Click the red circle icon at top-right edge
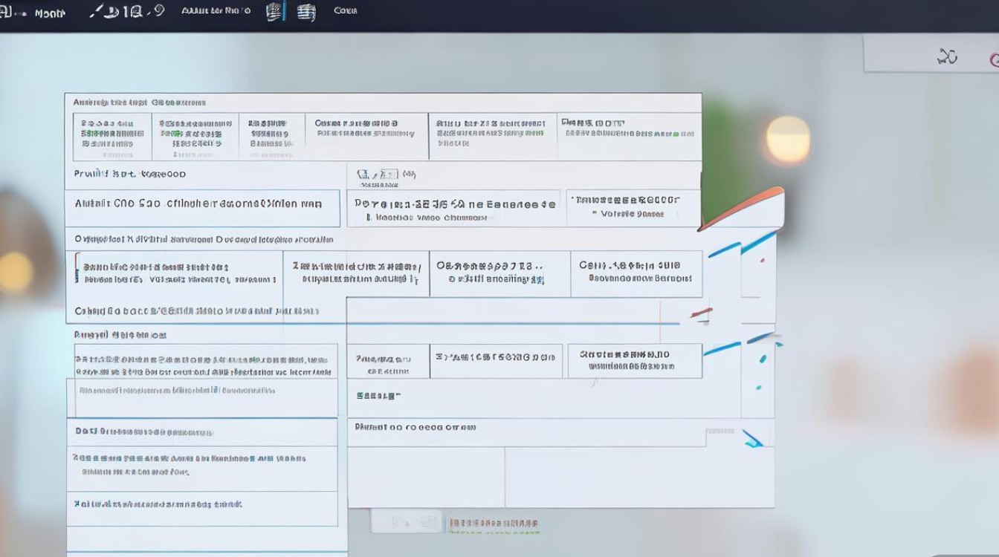Screen dimensions: 999x557 coord(994,59)
